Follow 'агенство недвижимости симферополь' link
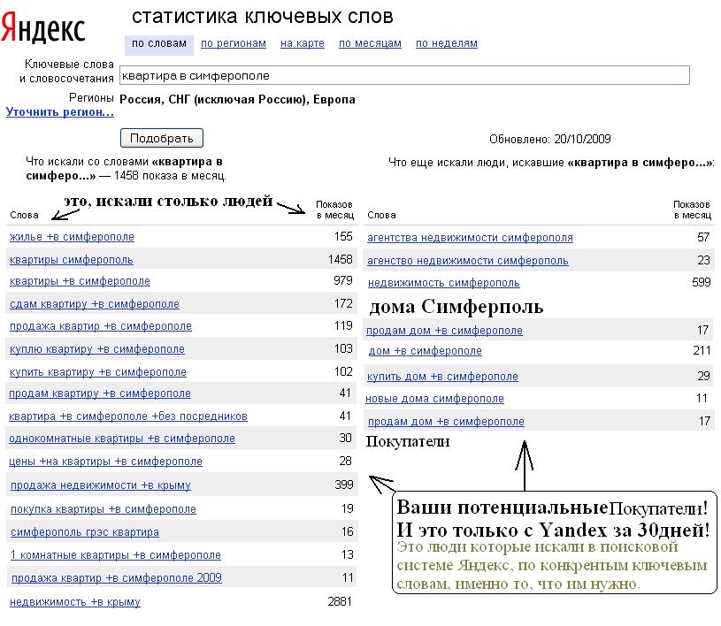The width and height of the screenshot is (721, 626). [x=468, y=261]
